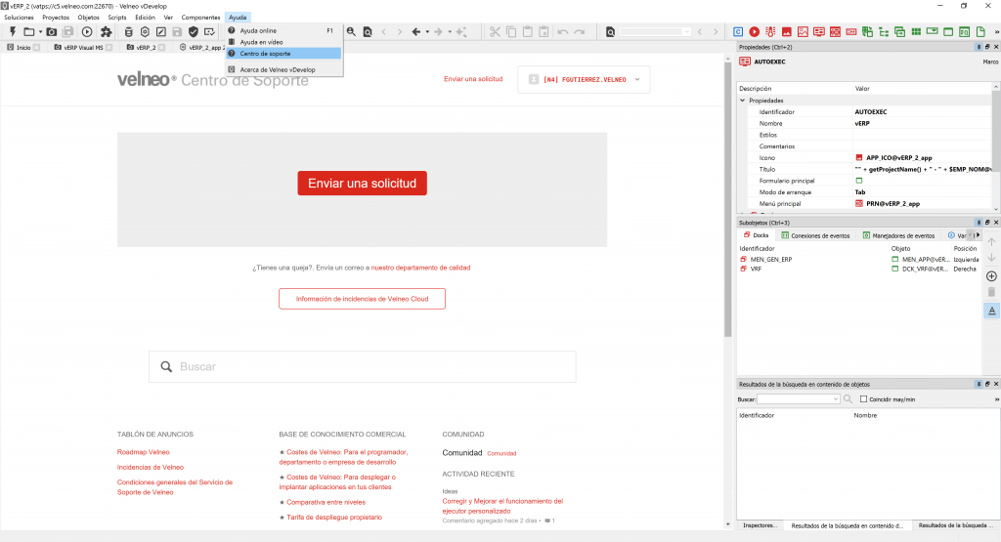Screen dimensions: 1001x542
Task: Open the Roadmap Velneo link
Action: (x=143, y=452)
